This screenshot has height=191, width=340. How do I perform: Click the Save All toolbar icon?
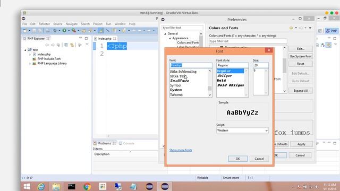(x=40, y=31)
